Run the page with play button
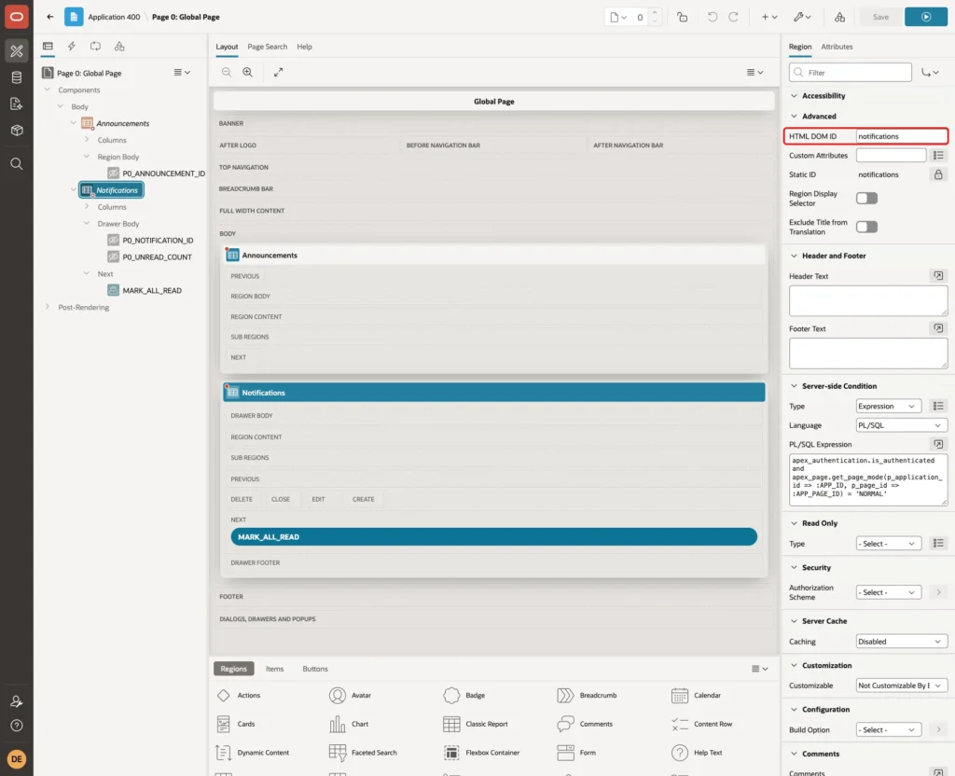Viewport: 955px width, 776px height. [x=926, y=17]
